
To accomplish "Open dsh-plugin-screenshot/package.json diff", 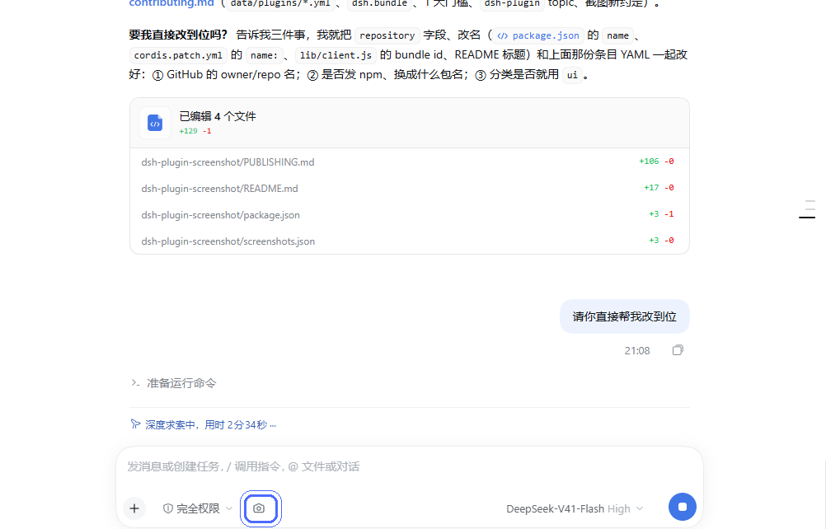I will coord(410,215).
